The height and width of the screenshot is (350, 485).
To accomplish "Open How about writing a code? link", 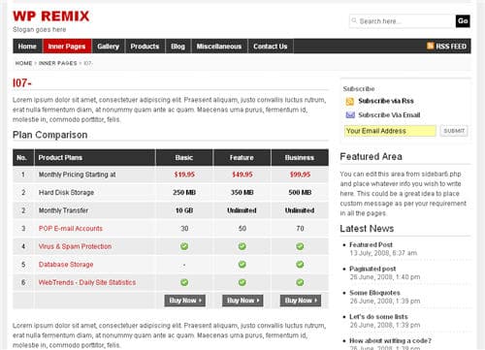I will point(391,340).
